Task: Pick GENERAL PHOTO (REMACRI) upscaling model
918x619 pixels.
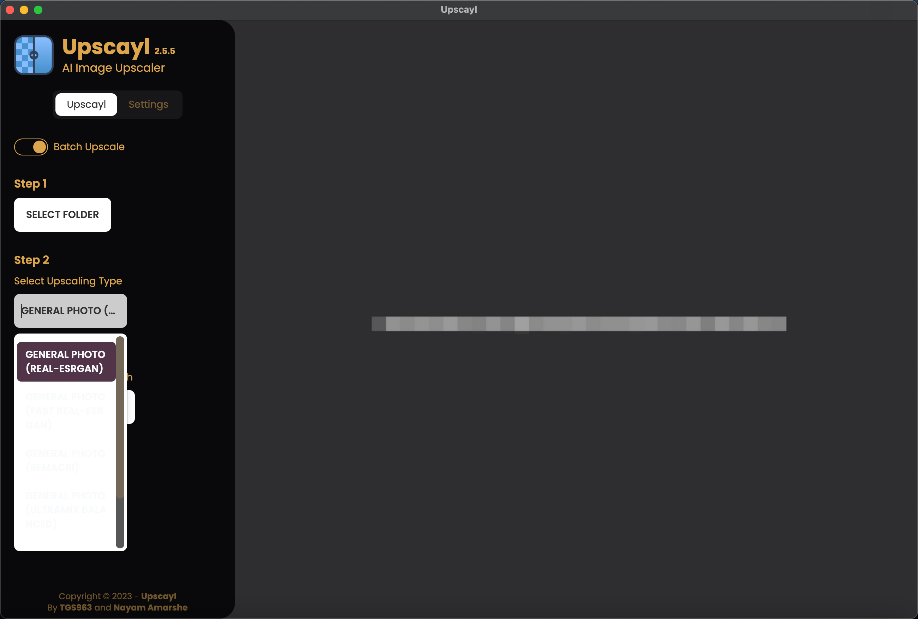Action: tap(66, 460)
